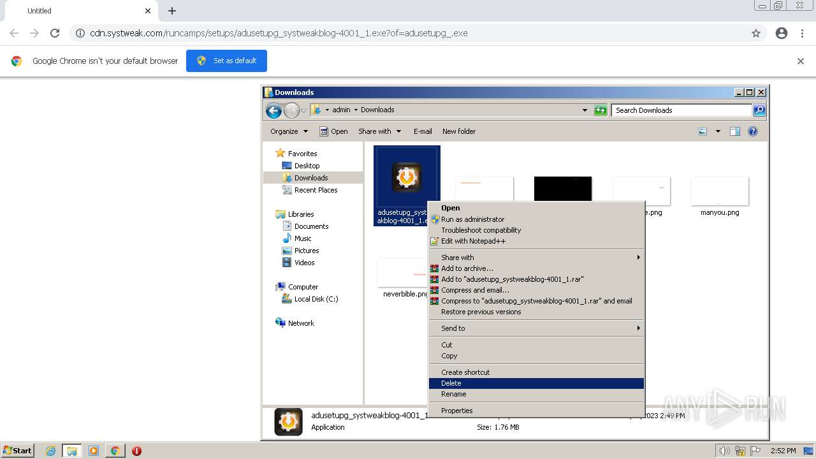Open Explorer help icon

click(x=753, y=131)
